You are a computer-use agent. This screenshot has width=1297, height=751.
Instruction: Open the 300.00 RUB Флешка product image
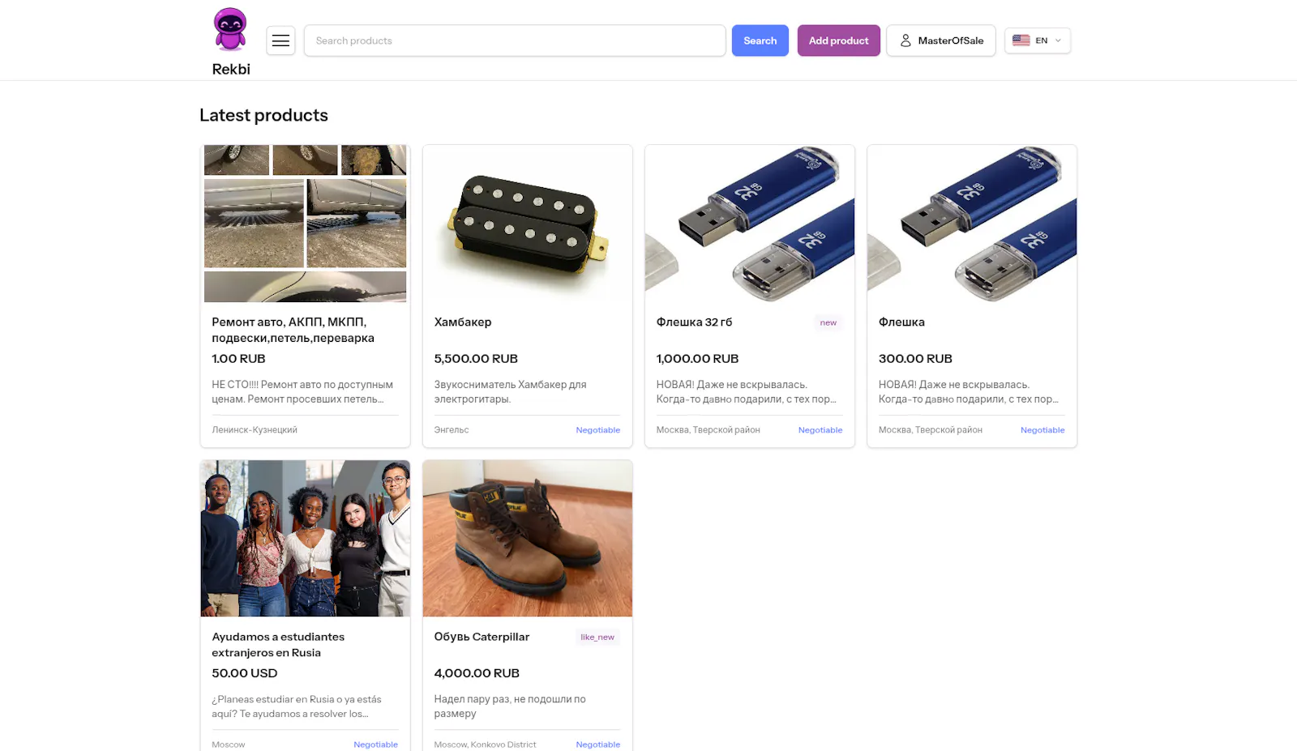tap(972, 224)
